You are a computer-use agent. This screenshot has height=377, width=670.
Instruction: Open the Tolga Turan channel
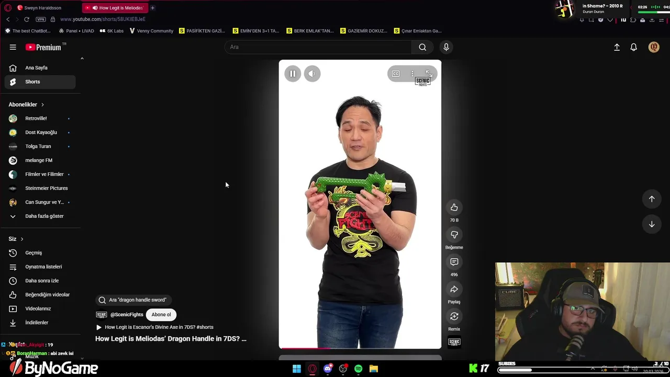[x=40, y=147]
